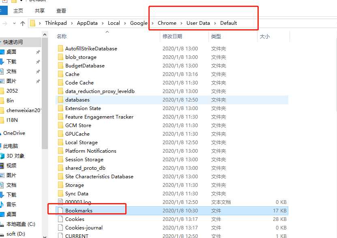337x238 pixels.
Task: Click Local in the address path
Action: point(114,23)
